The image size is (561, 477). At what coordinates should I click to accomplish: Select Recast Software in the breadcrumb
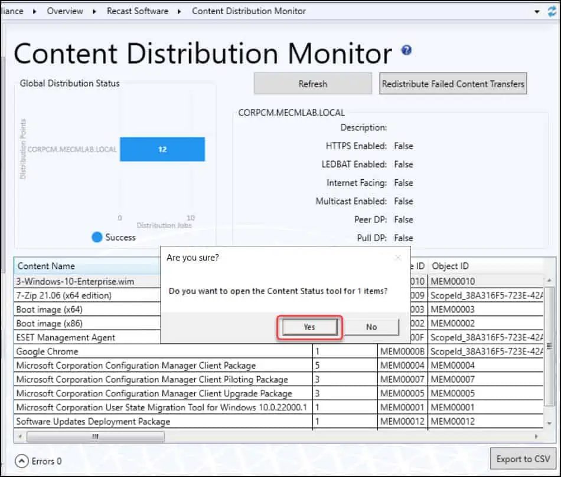tap(138, 11)
